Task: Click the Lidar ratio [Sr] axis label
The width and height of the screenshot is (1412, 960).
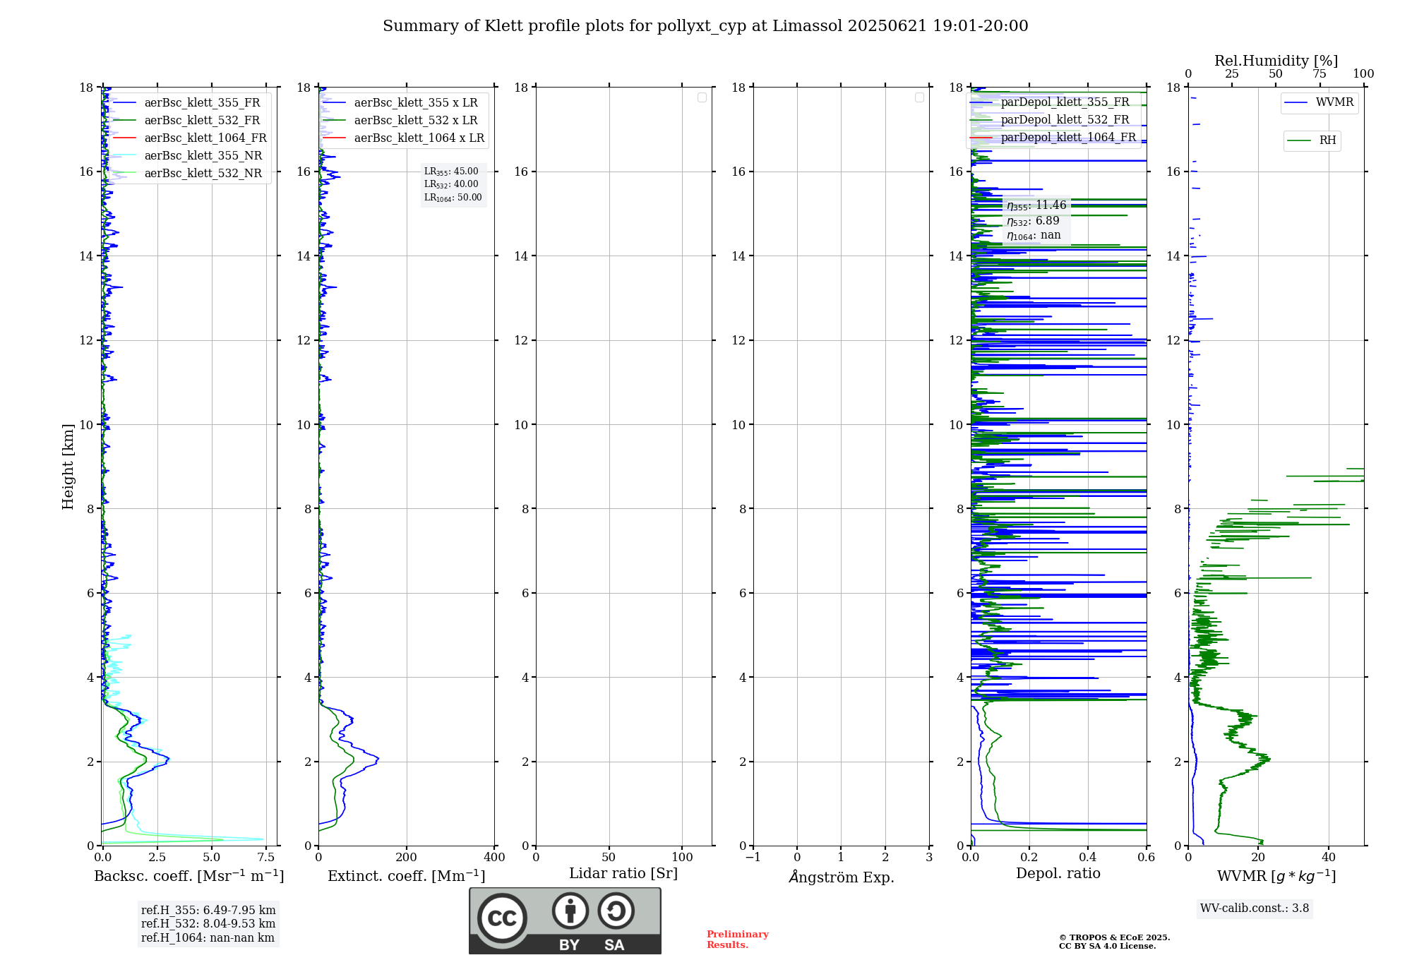Action: coord(623,874)
